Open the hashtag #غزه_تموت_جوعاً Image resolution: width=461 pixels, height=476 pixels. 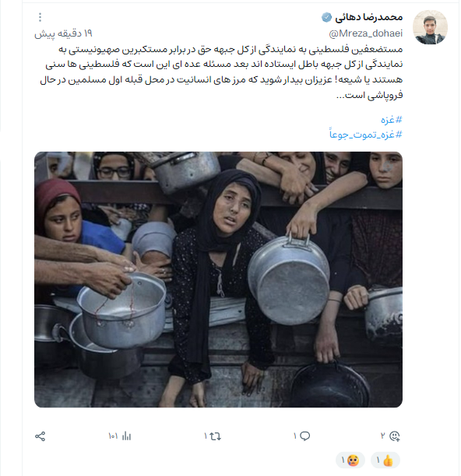pos(366,134)
